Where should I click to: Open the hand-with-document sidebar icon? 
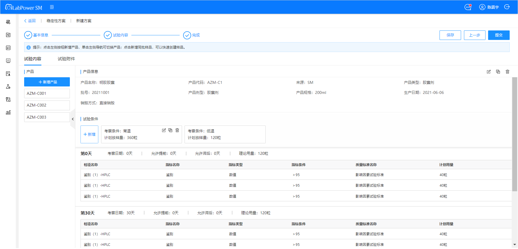coord(8,22)
